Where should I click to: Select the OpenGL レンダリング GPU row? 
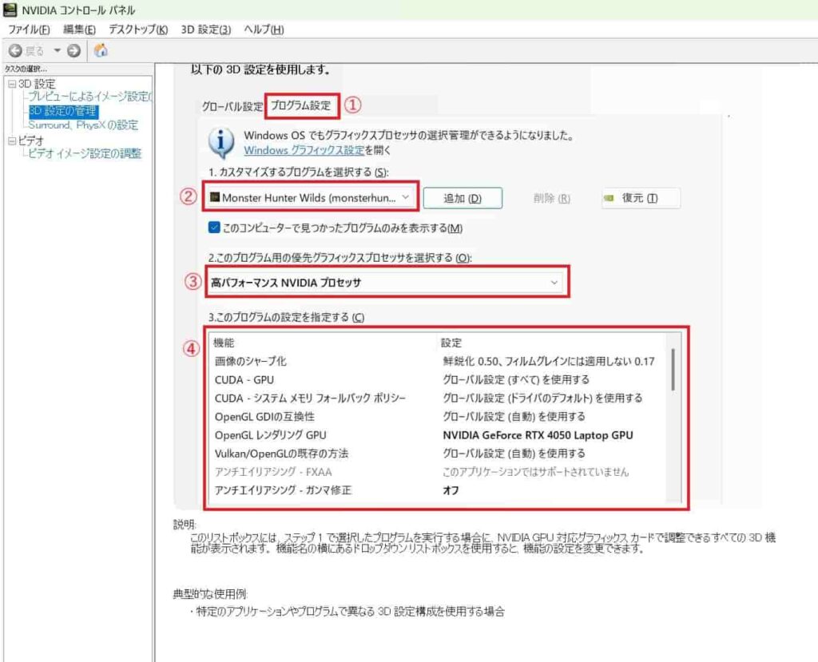click(x=437, y=435)
